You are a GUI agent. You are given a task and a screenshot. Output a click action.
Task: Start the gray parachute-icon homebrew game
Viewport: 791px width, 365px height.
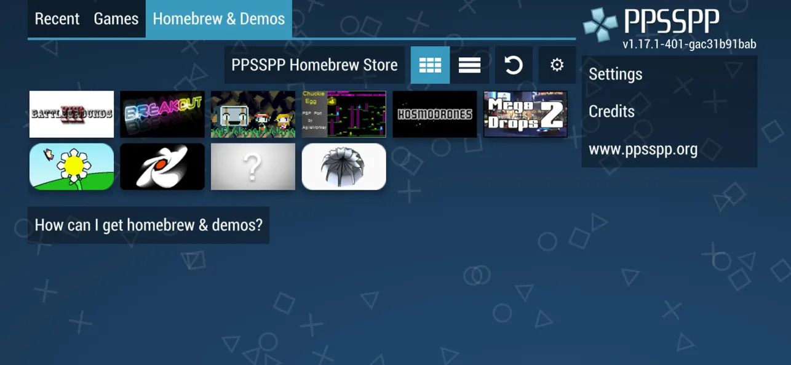coord(344,166)
